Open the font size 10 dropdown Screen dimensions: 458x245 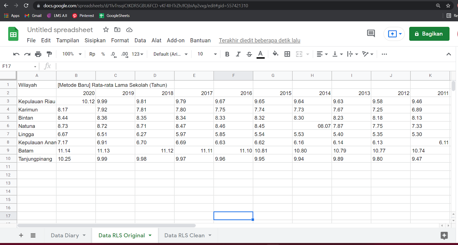click(x=207, y=54)
